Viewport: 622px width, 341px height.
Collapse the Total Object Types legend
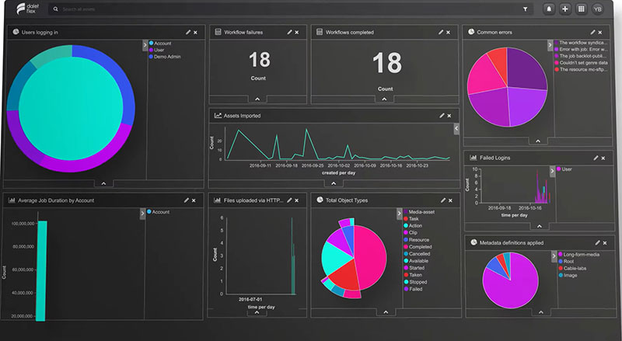click(x=400, y=214)
